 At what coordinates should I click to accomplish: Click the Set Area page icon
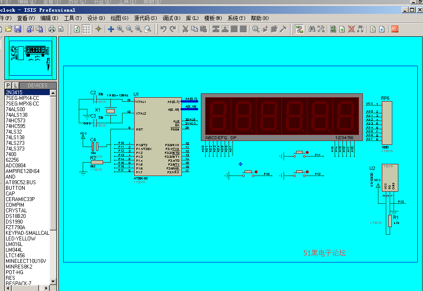click(61, 29)
